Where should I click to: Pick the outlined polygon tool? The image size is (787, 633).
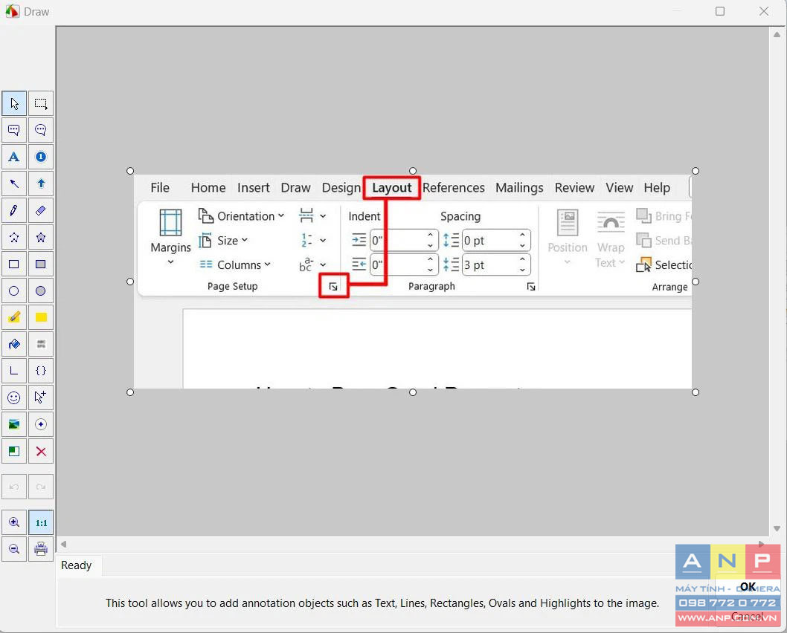click(14, 237)
